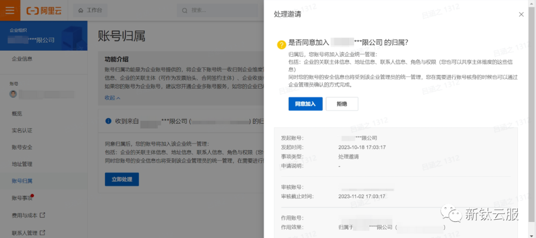The width and height of the screenshot is (536, 238).
Task: Click the 拒绝 button
Action: coord(342,104)
